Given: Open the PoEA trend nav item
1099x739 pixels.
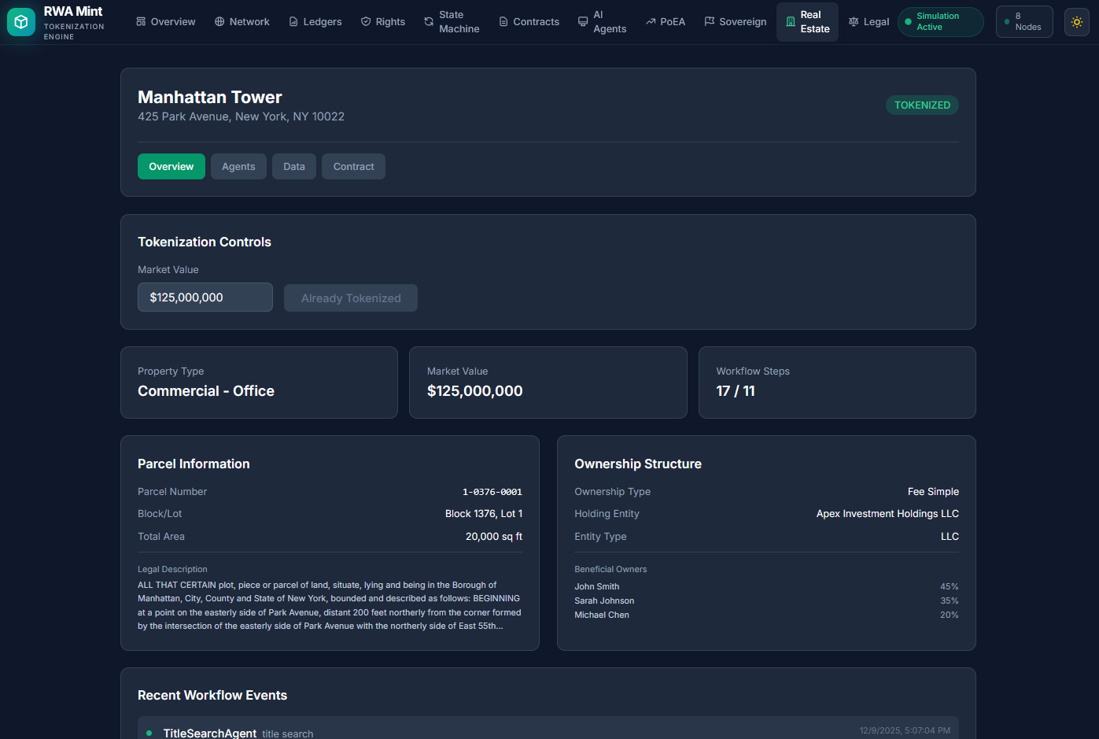Looking at the screenshot, I should pyautogui.click(x=666, y=22).
